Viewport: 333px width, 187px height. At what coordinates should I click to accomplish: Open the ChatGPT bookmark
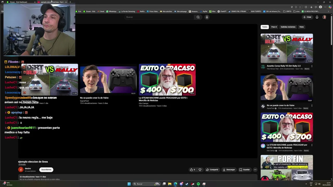pyautogui.click(x=222, y=11)
